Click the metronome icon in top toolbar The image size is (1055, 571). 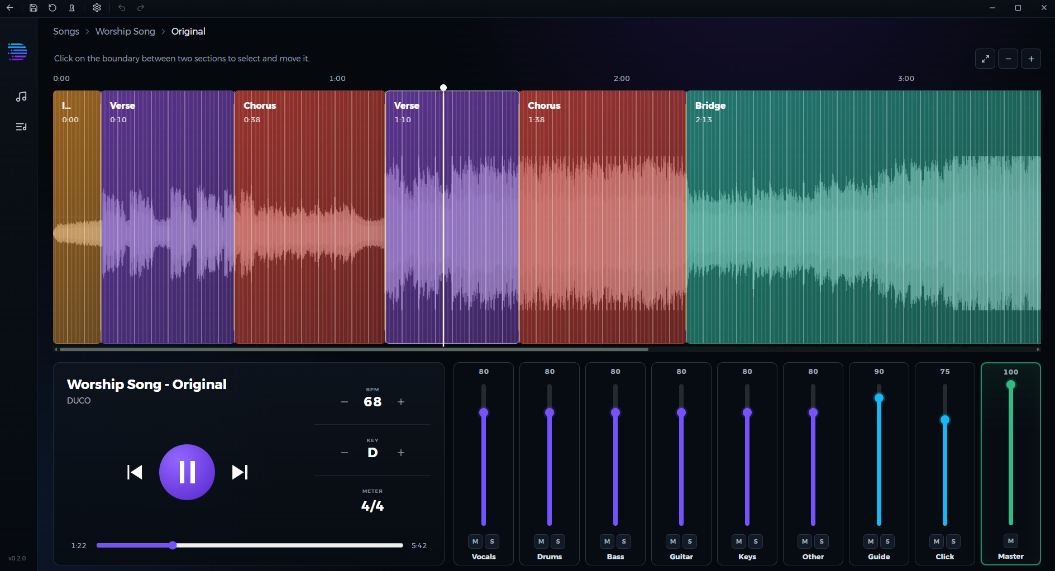point(72,8)
